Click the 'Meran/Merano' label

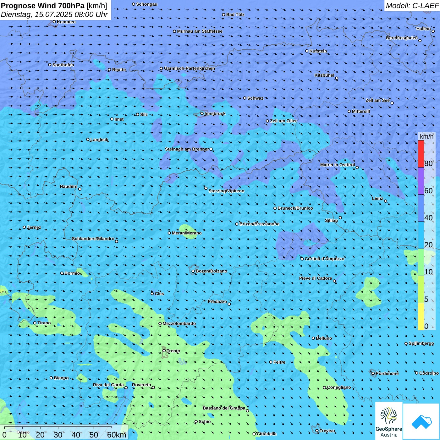coord(187,233)
